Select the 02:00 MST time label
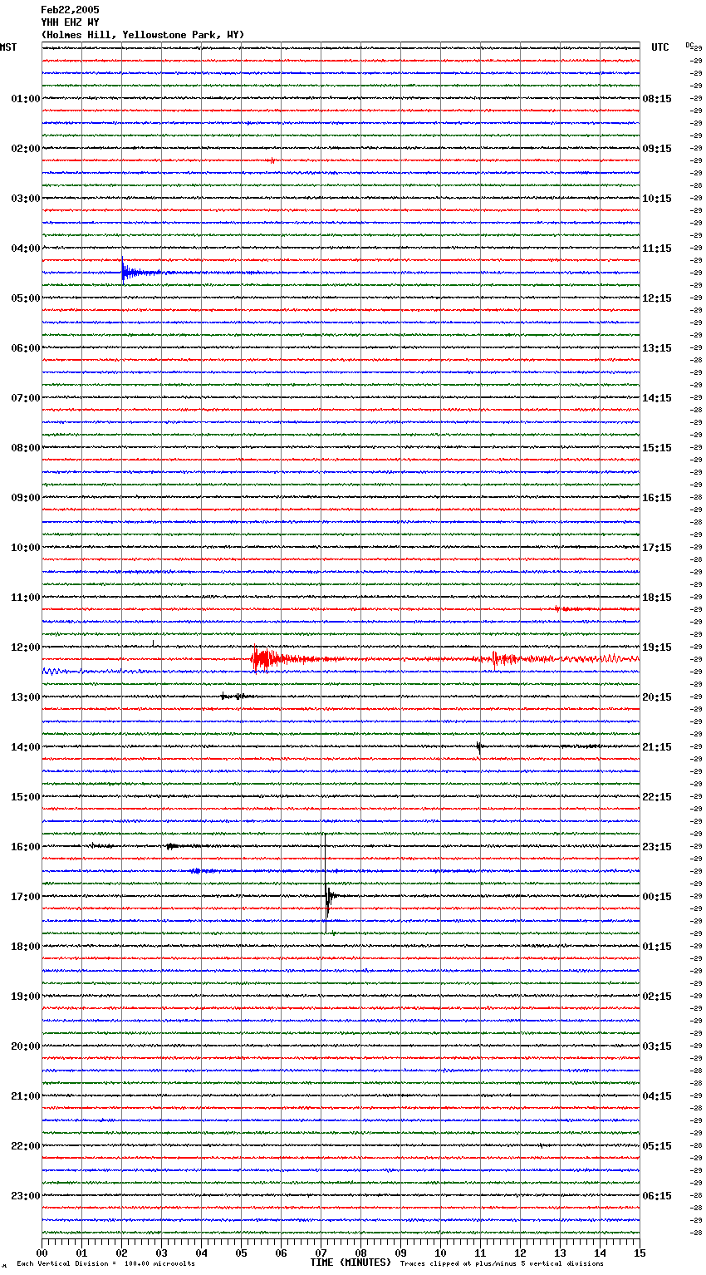 pyautogui.click(x=26, y=149)
